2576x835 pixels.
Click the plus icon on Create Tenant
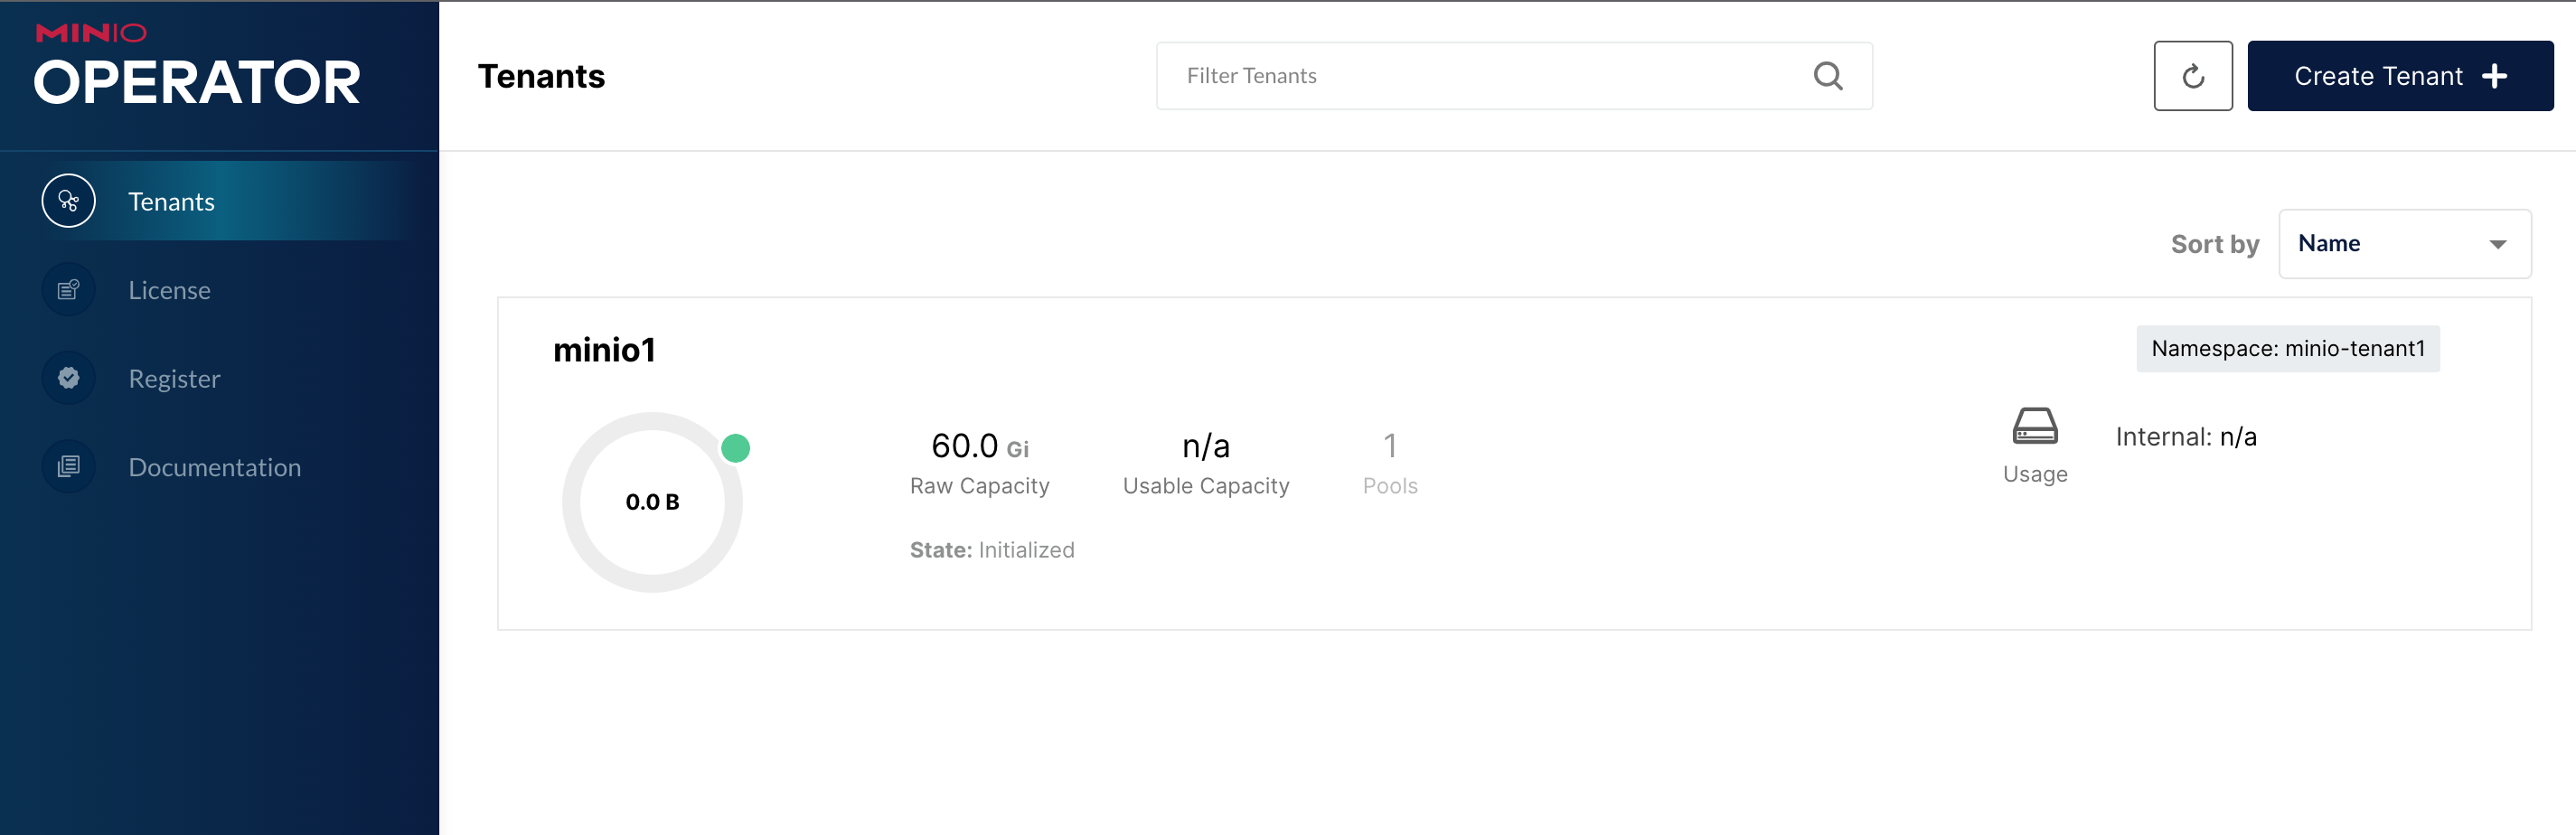click(2495, 76)
